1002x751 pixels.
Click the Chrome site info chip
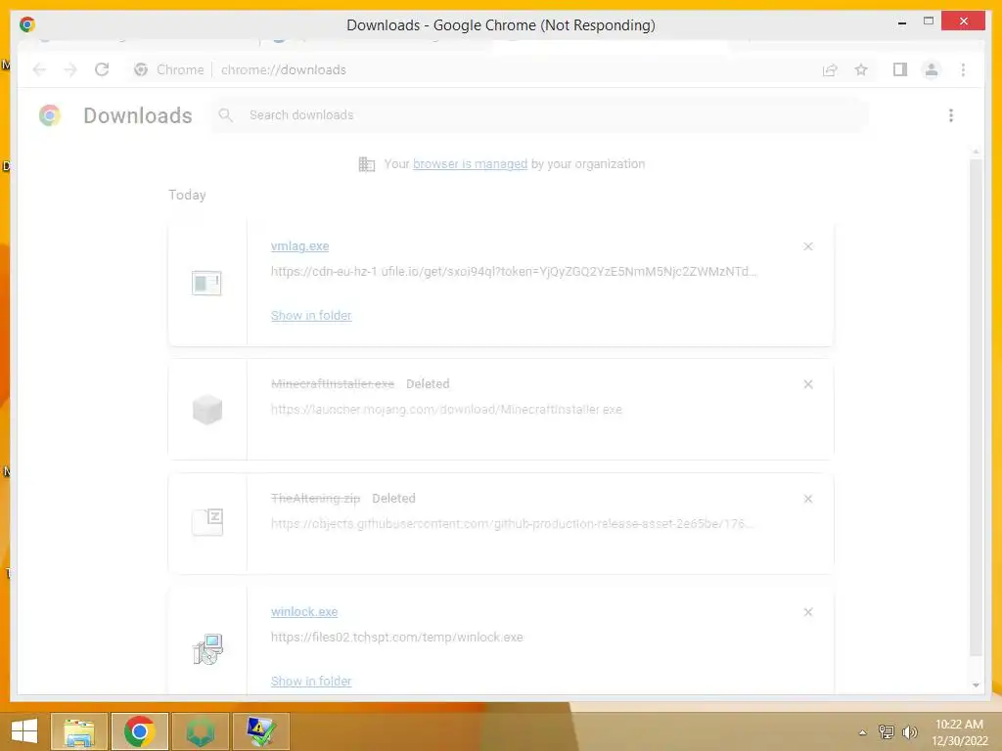click(x=169, y=69)
